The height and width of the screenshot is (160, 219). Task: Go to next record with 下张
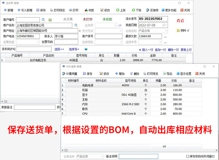tap(136, 10)
